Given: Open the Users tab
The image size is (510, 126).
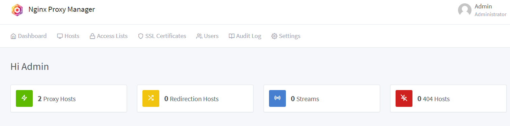Looking at the screenshot, I should point(207,36).
